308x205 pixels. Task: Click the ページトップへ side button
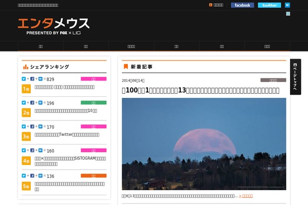pos(296,77)
